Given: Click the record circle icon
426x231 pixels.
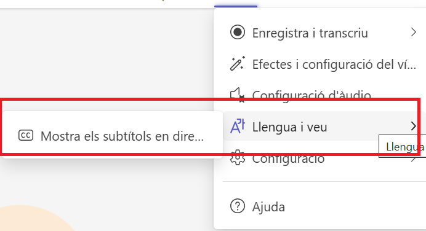Looking at the screenshot, I should [x=238, y=33].
